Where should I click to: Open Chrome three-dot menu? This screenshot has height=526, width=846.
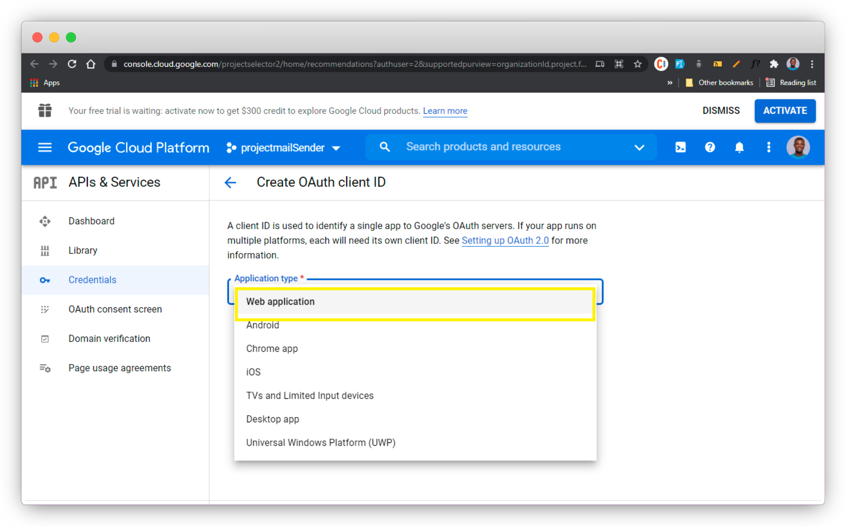(812, 64)
